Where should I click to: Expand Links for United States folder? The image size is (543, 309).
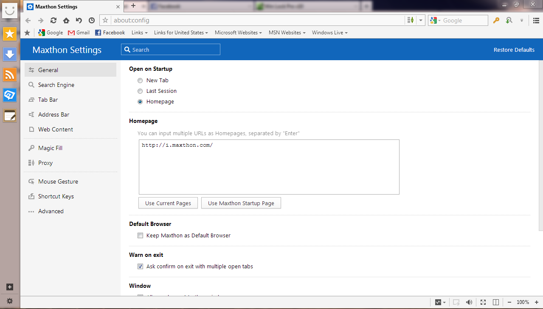click(181, 33)
